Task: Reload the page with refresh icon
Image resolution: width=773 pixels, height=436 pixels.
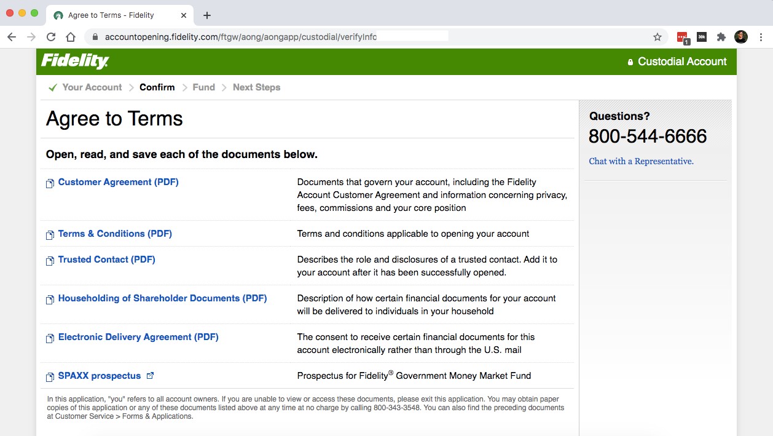Action: (51, 37)
